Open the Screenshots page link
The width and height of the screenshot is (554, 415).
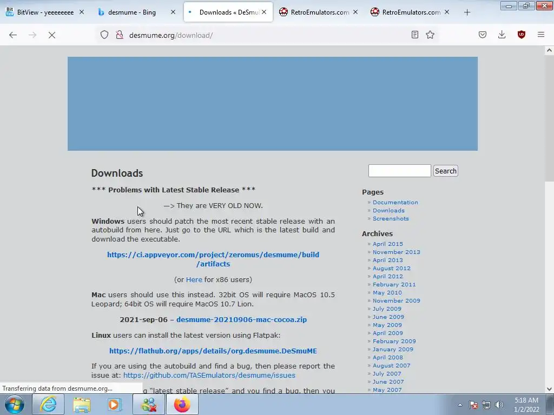[391, 218]
